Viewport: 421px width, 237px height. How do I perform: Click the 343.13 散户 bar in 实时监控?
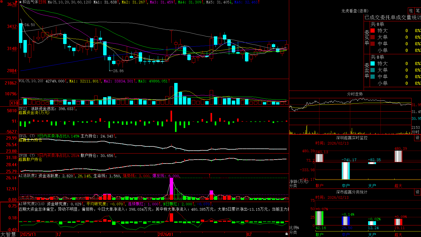319,158
